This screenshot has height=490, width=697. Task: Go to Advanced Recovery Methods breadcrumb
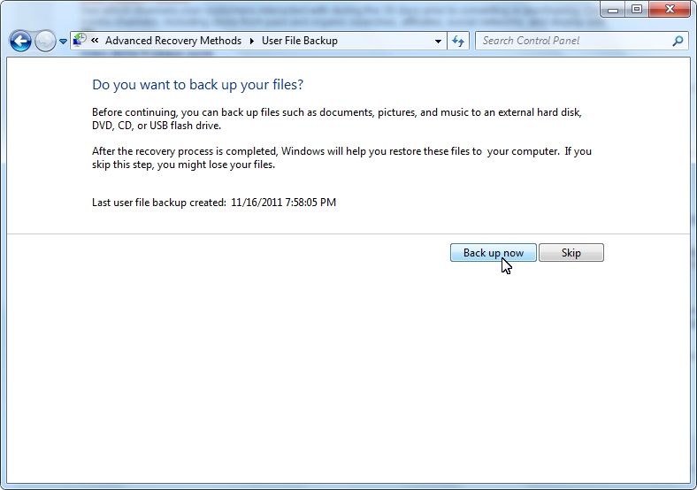click(172, 41)
